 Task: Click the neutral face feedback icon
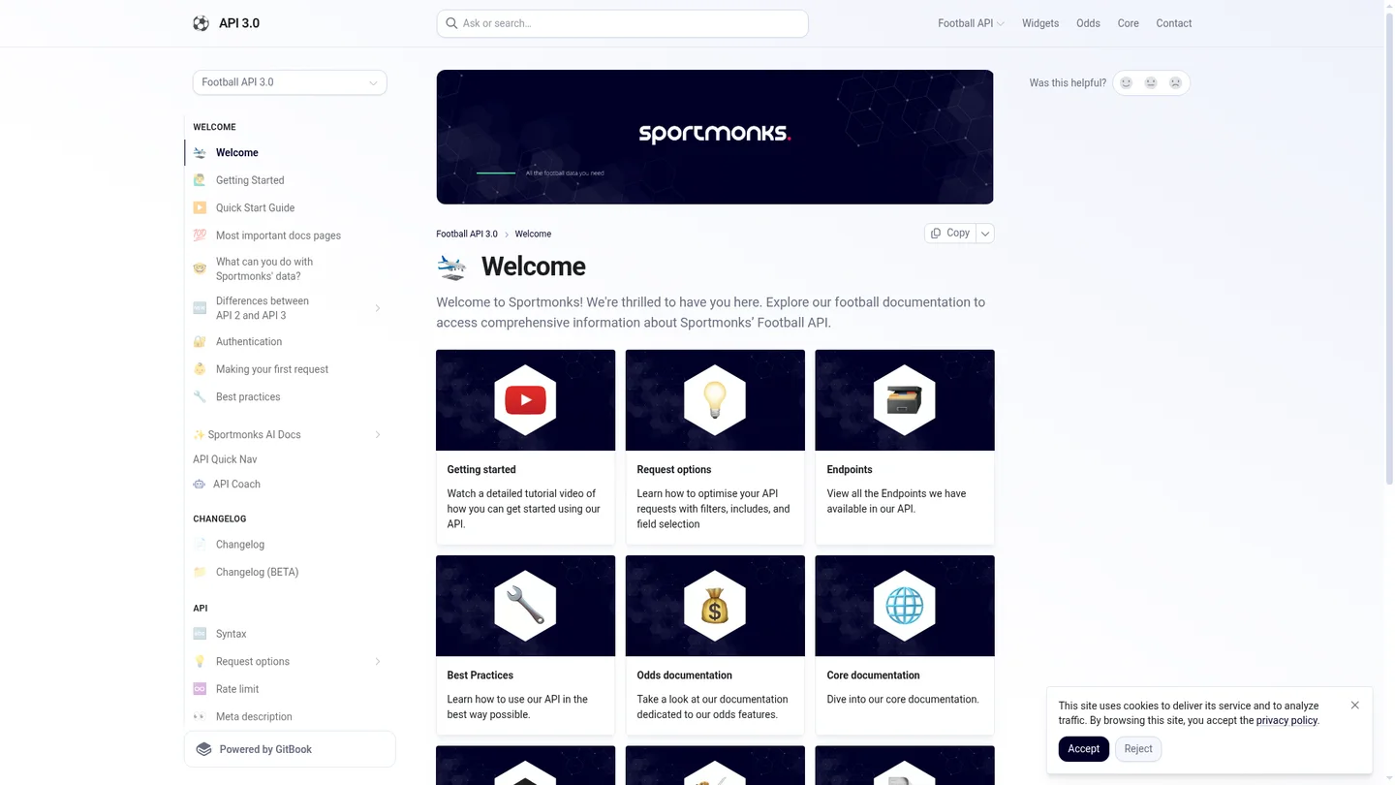coord(1151,83)
